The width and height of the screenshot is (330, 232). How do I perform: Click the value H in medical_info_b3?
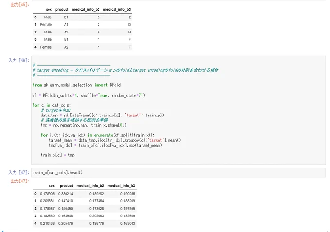coord(129,32)
